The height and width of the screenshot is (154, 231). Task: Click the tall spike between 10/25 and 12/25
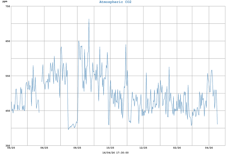point(126,45)
